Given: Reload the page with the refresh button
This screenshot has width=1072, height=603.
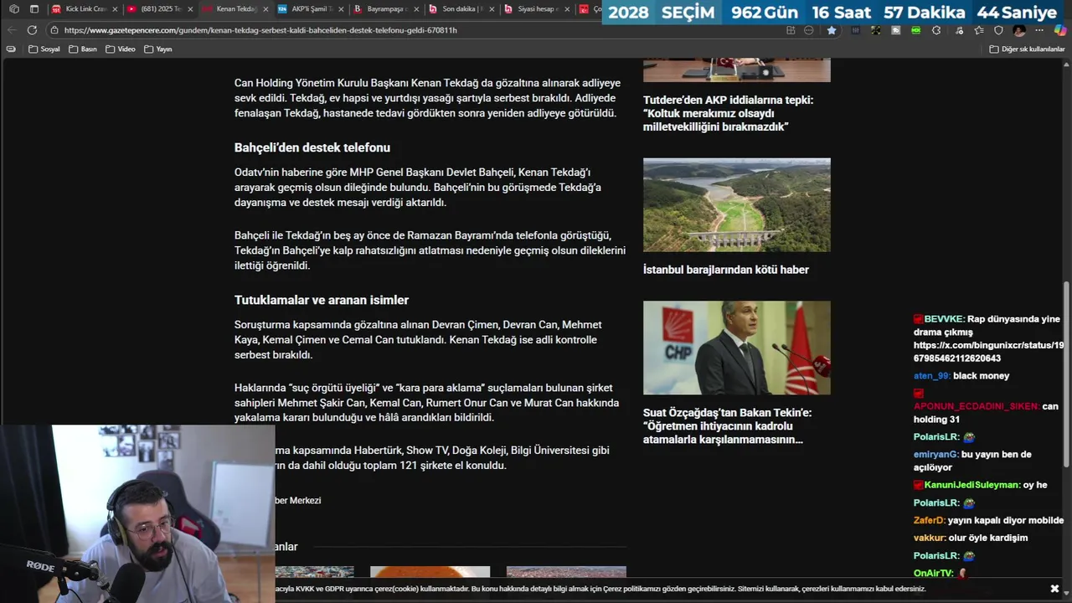Looking at the screenshot, I should tap(32, 30).
